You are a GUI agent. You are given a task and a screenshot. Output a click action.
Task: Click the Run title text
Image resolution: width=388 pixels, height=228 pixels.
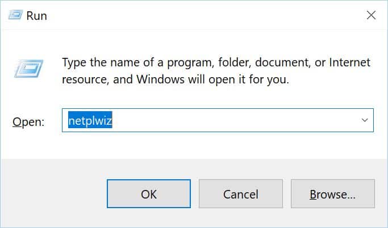point(36,15)
